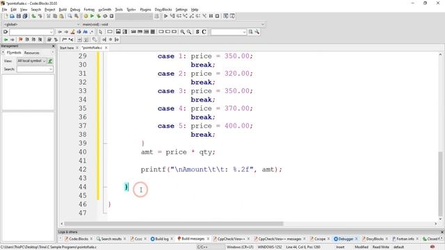Open the Build menu

click(63, 9)
